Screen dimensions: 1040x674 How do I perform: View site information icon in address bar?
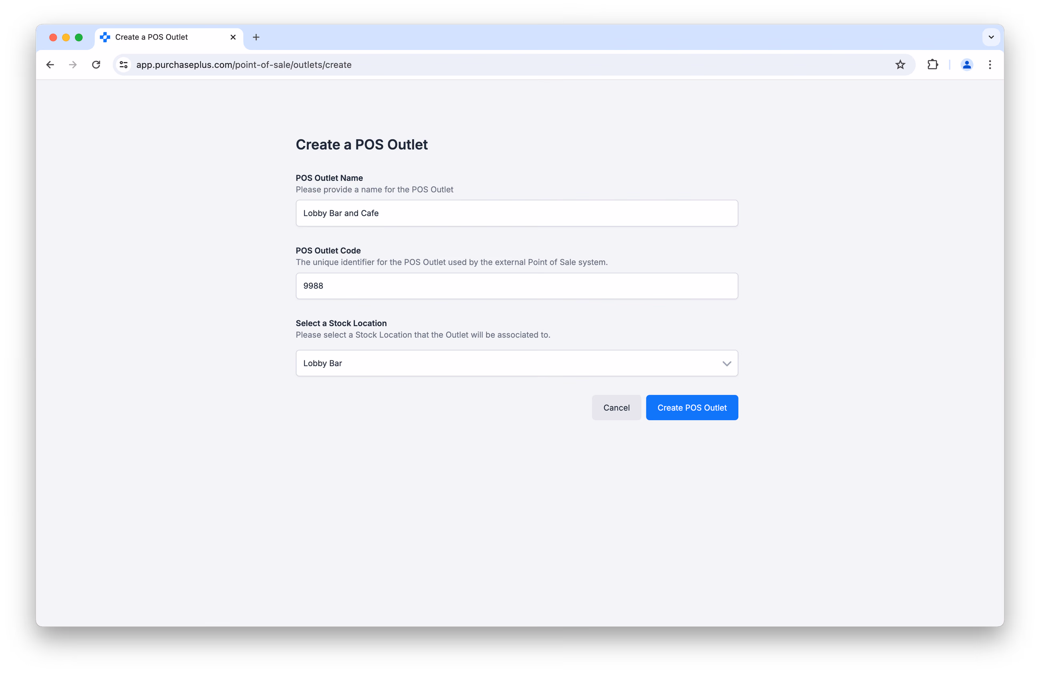coord(124,65)
